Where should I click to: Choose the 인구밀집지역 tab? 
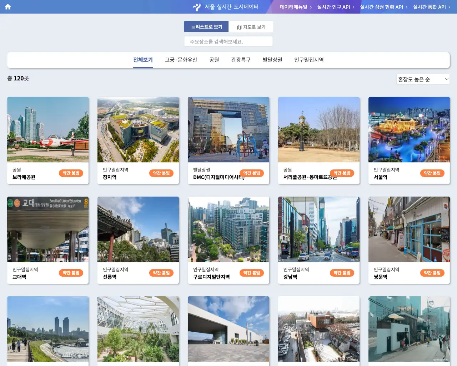tap(309, 60)
